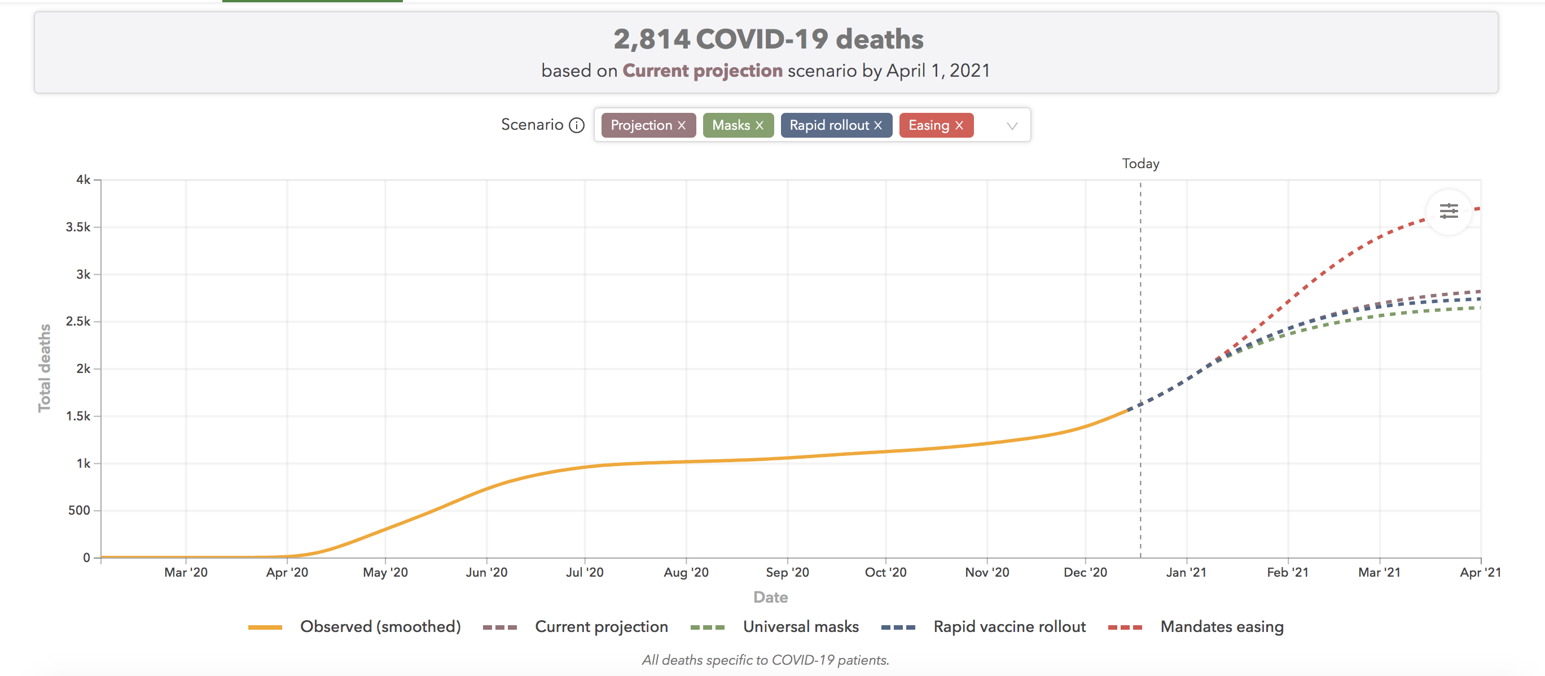Image resolution: width=1545 pixels, height=676 pixels.
Task: Remove the Rapid rollout scenario tag
Action: pos(878,125)
